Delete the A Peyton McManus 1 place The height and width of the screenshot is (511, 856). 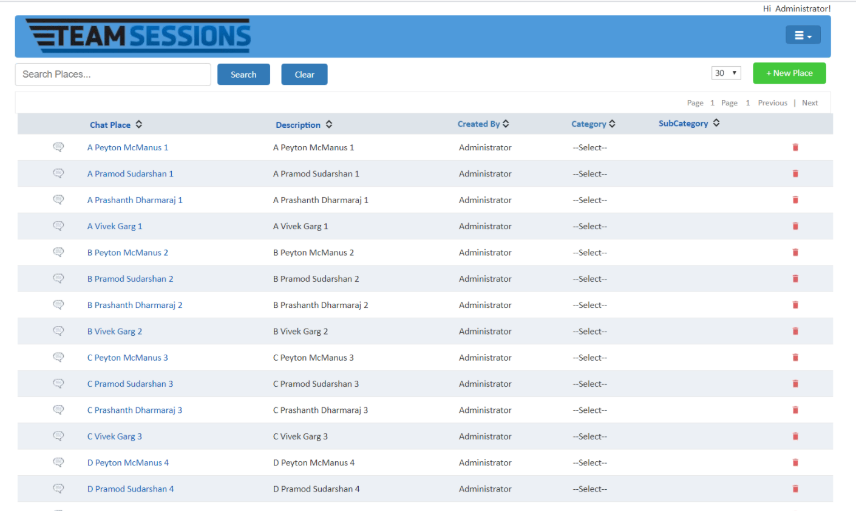pos(795,147)
